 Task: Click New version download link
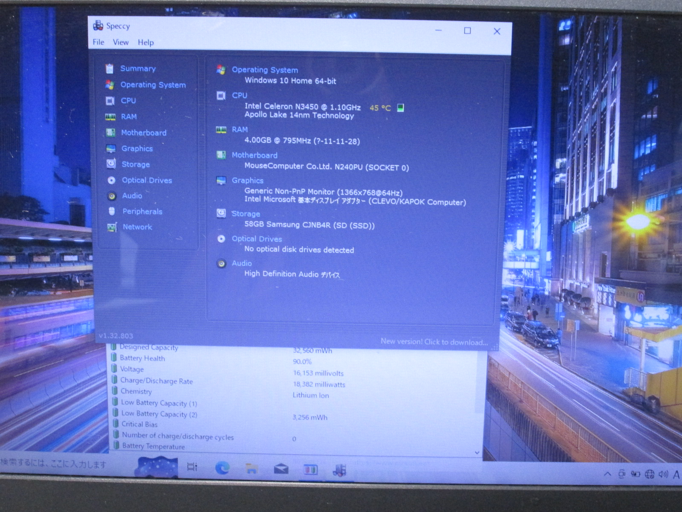434,342
